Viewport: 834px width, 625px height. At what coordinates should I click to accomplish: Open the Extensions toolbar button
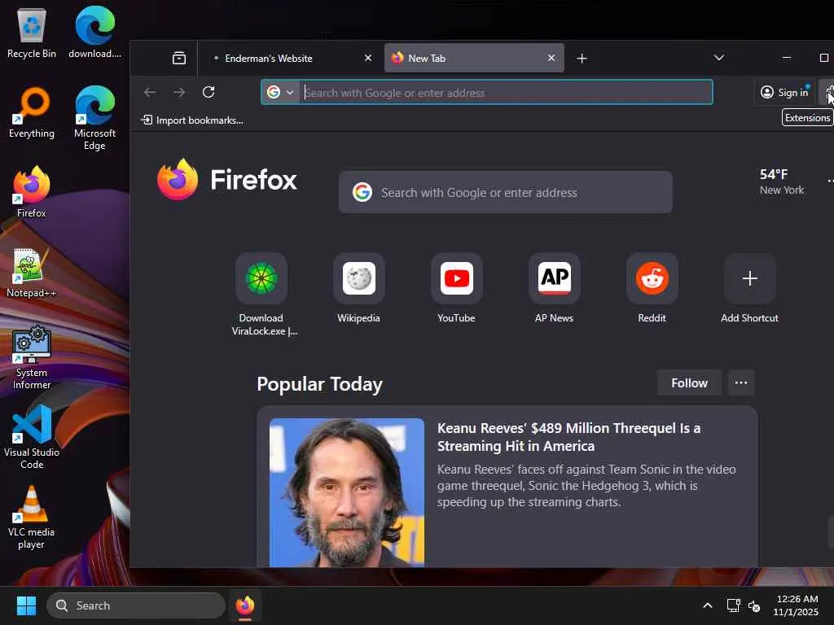[827, 92]
